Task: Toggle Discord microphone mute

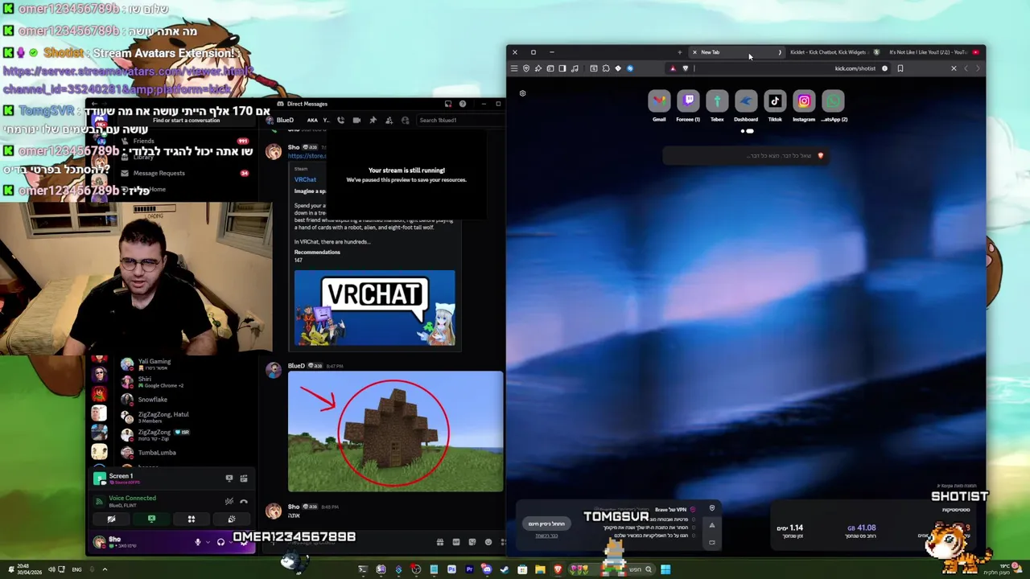Action: point(198,542)
